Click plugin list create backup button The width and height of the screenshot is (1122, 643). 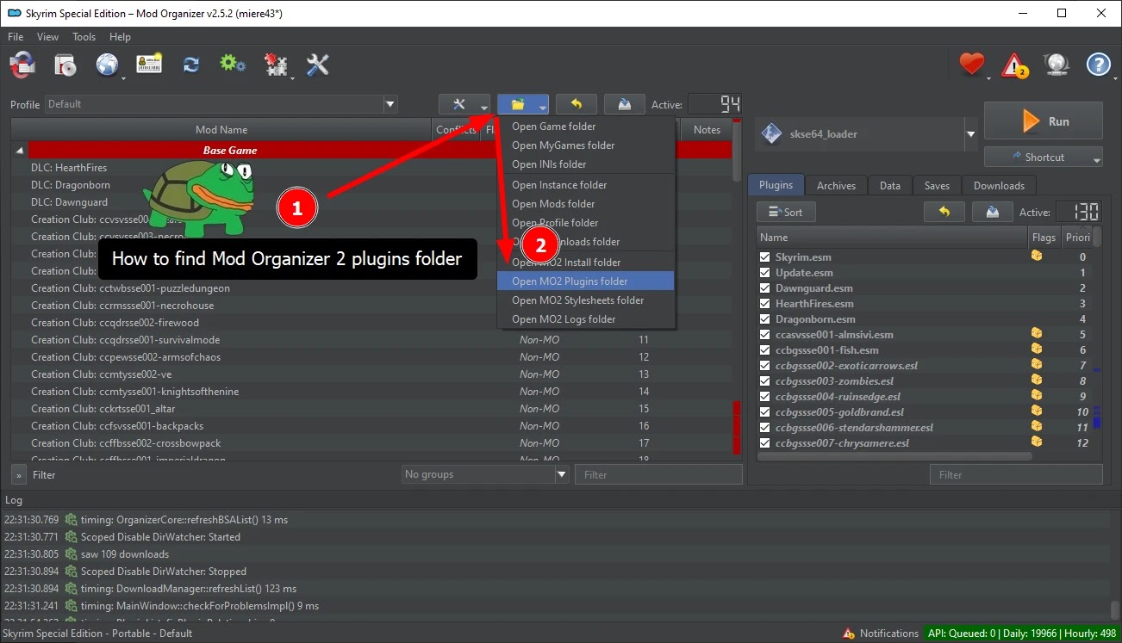(993, 212)
